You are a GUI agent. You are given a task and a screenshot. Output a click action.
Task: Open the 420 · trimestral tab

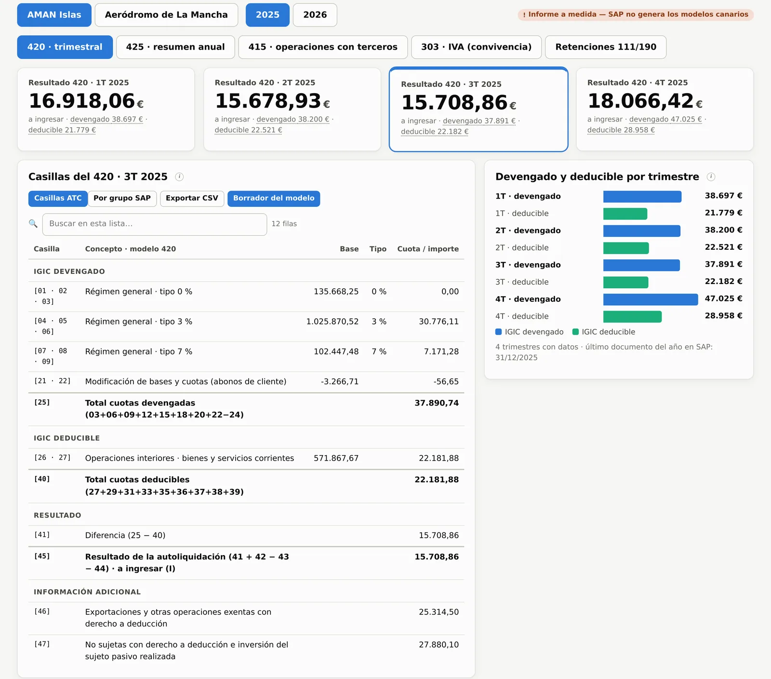tap(65, 47)
